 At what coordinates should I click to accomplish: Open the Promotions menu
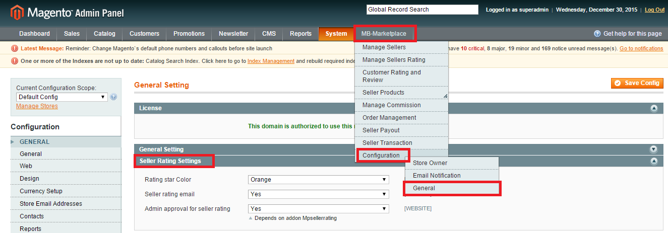click(189, 34)
